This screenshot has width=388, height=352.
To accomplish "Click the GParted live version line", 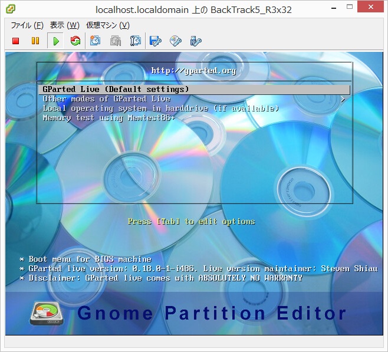I will click(199, 269).
